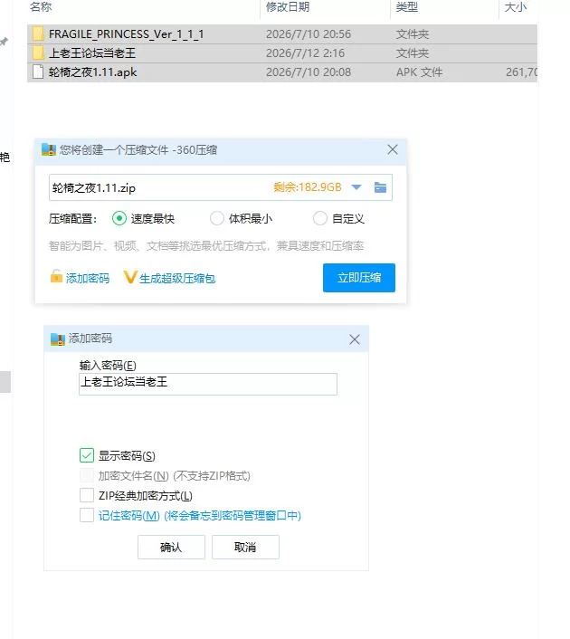Click the 360压缩 app icon in the compress dialog title
The height and width of the screenshot is (639, 570).
(49, 149)
